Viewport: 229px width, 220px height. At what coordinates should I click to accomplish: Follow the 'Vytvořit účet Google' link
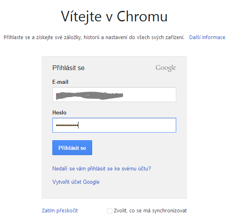tap(76, 182)
